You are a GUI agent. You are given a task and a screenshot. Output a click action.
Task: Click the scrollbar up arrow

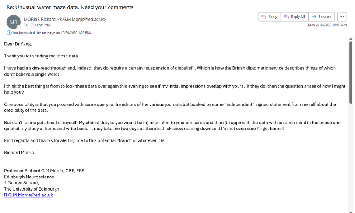(x=351, y=39)
